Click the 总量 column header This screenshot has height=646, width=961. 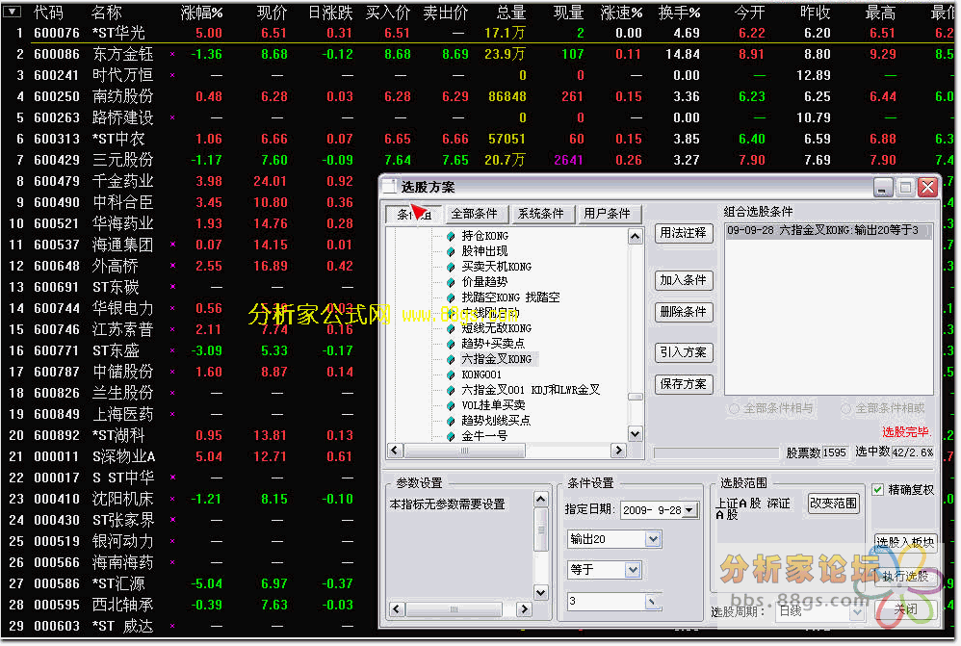click(x=511, y=13)
